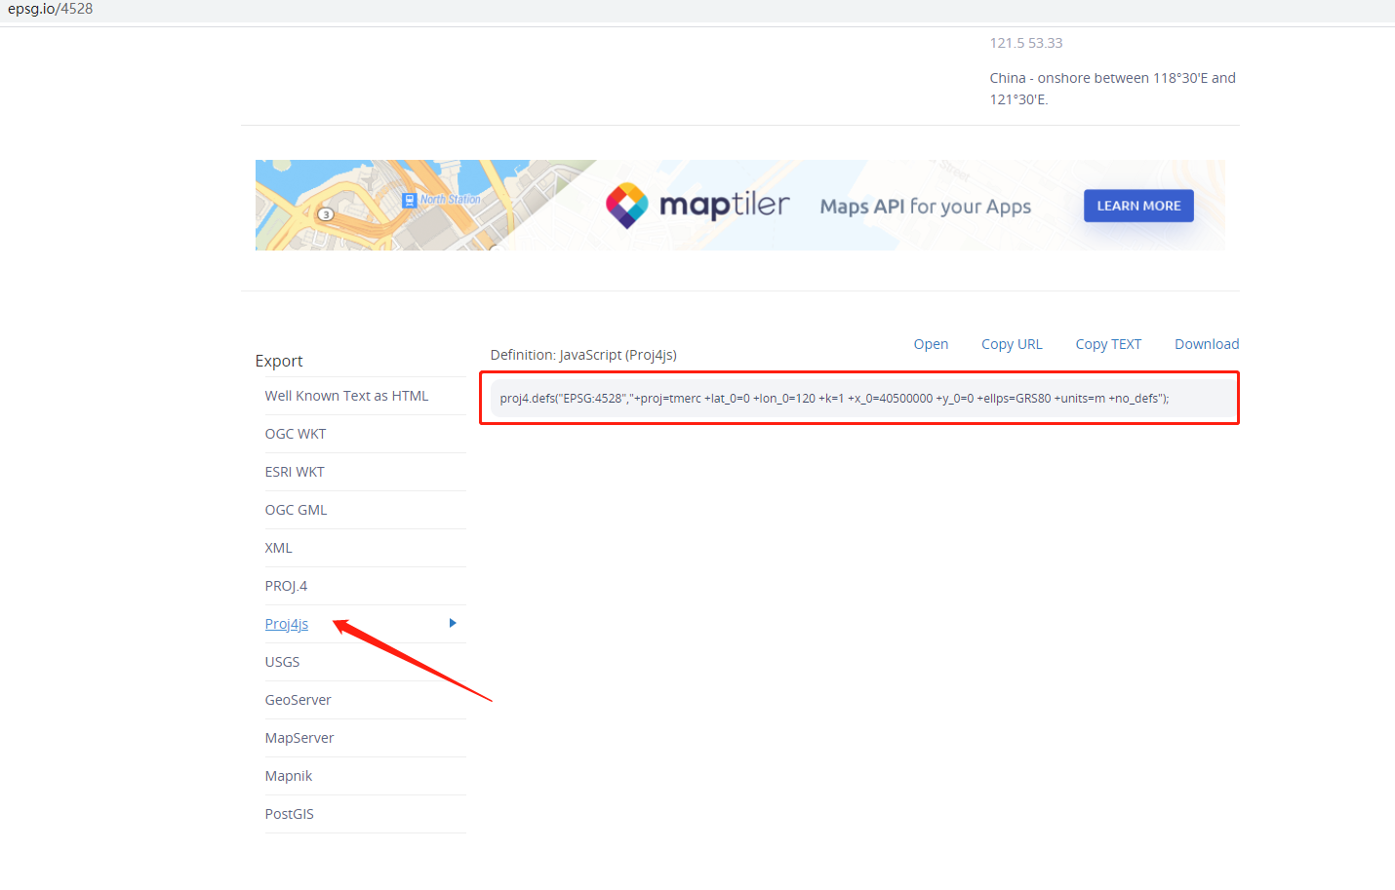Click the Download link
Screen dimensions: 1395x890
coord(1207,344)
